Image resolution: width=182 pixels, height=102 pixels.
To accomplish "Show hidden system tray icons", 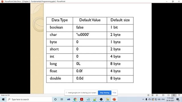I will (x=143, y=99).
